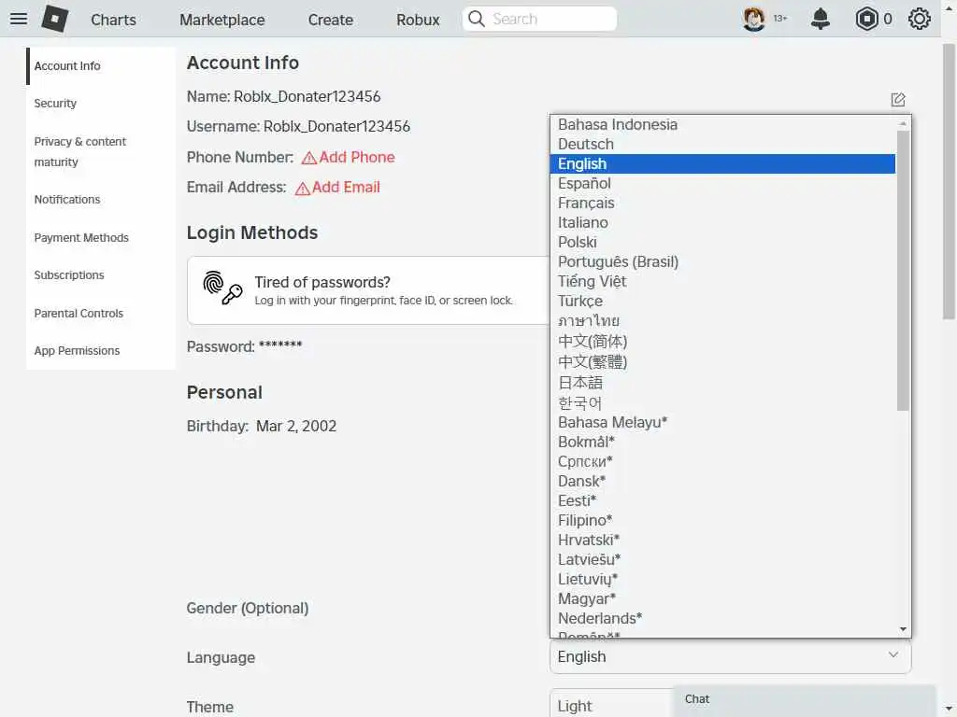957x717 pixels.
Task: Open the user avatar profile
Action: 754,19
